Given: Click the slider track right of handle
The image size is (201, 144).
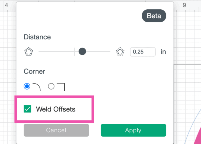Looking at the screenshot, I should [98, 52].
